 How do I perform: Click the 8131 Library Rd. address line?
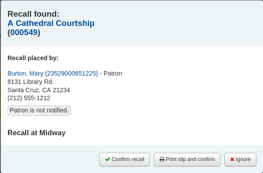[31, 82]
